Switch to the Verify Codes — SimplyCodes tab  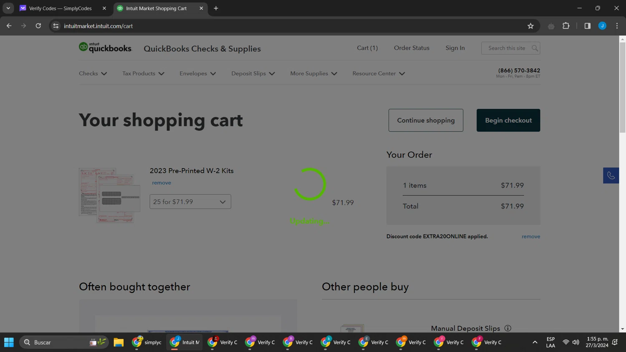click(x=60, y=8)
